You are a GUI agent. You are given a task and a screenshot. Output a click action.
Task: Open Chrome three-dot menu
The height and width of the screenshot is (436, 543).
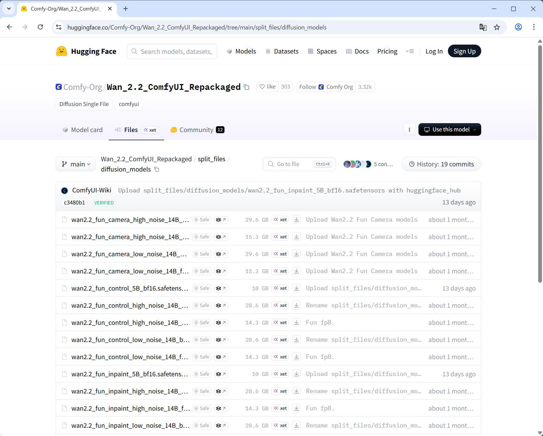coord(534,27)
